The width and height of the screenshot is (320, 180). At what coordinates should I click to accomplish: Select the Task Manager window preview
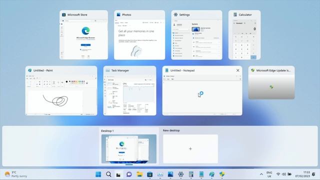(130, 90)
